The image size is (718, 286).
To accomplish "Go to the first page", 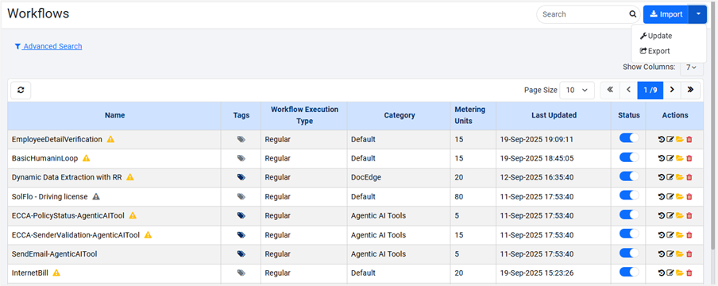I will point(610,91).
